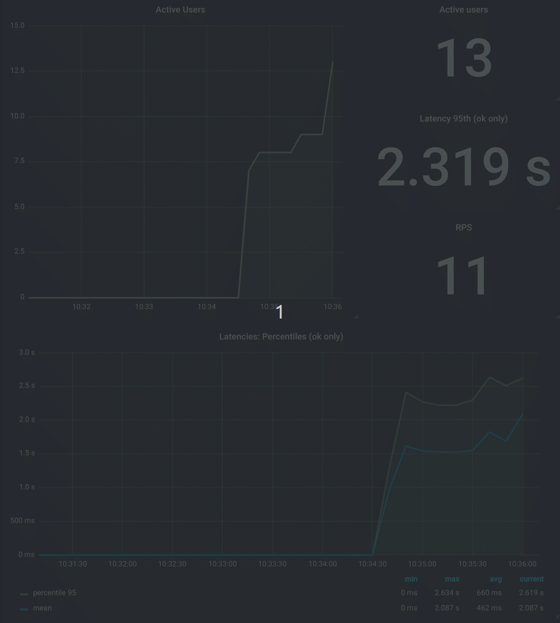
Task: Open the Active users stat panel title menu
Action: coord(464,9)
